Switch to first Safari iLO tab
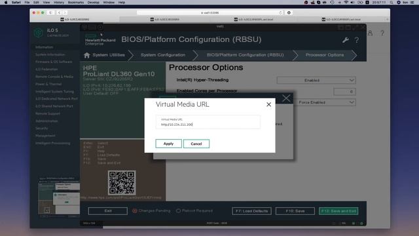The width and height of the screenshot is (419, 236). (75, 19)
